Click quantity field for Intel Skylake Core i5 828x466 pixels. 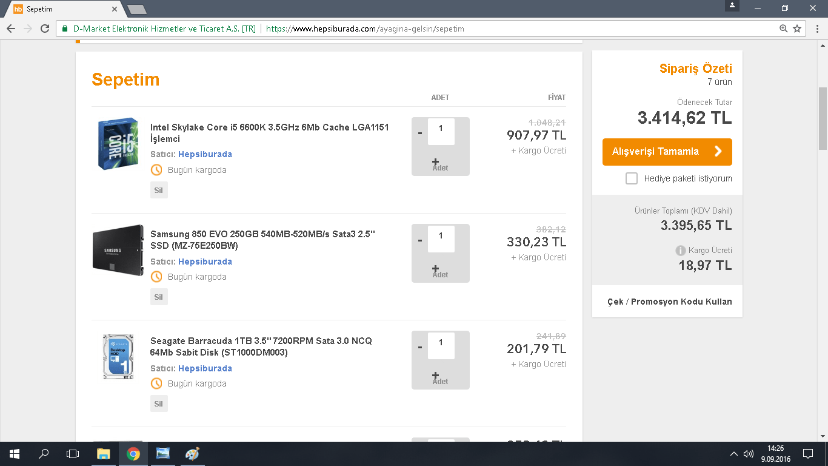tap(441, 131)
